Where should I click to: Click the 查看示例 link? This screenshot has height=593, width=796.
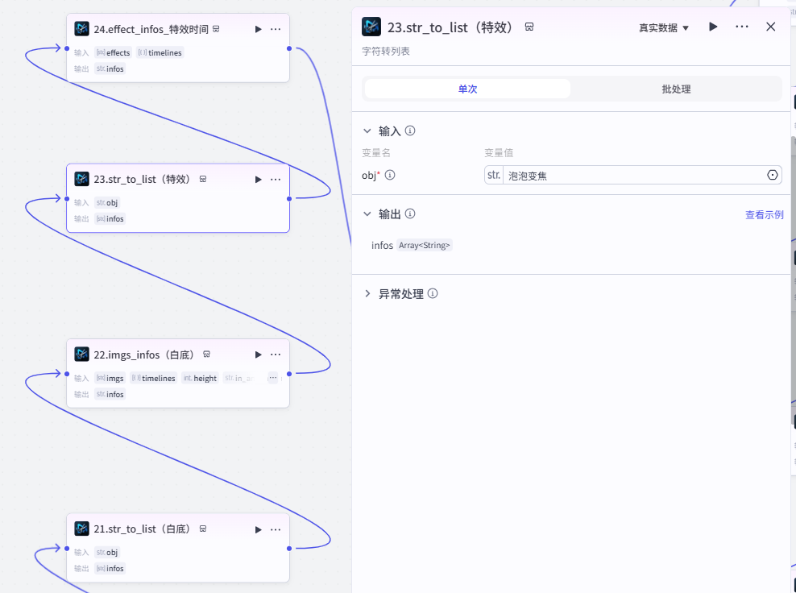764,214
